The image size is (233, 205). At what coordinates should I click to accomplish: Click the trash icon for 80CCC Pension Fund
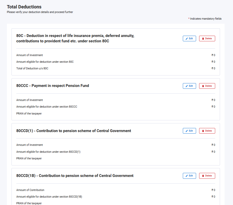pos(203,86)
